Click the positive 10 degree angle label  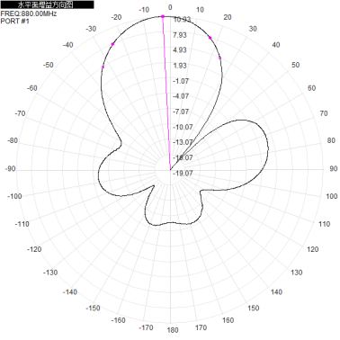tap(200, 10)
